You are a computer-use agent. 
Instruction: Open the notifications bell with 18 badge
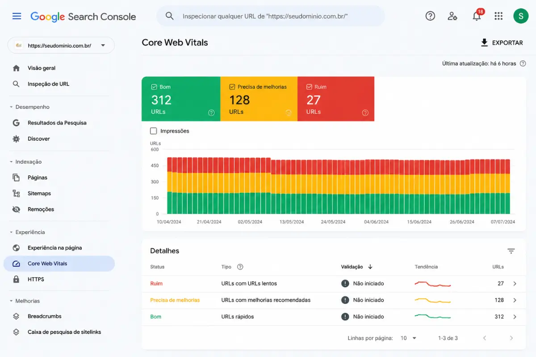tap(477, 16)
